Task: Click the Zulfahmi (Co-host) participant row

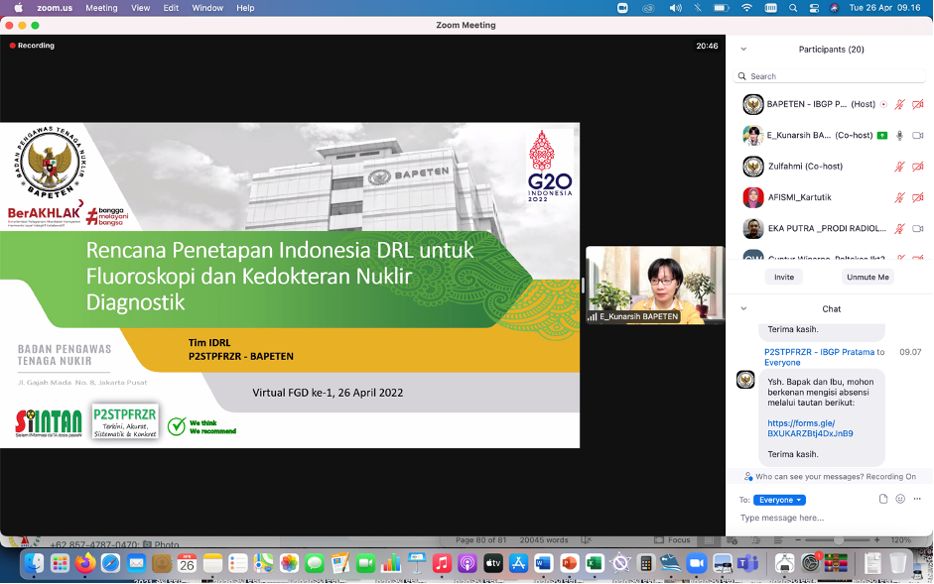Action: point(830,167)
